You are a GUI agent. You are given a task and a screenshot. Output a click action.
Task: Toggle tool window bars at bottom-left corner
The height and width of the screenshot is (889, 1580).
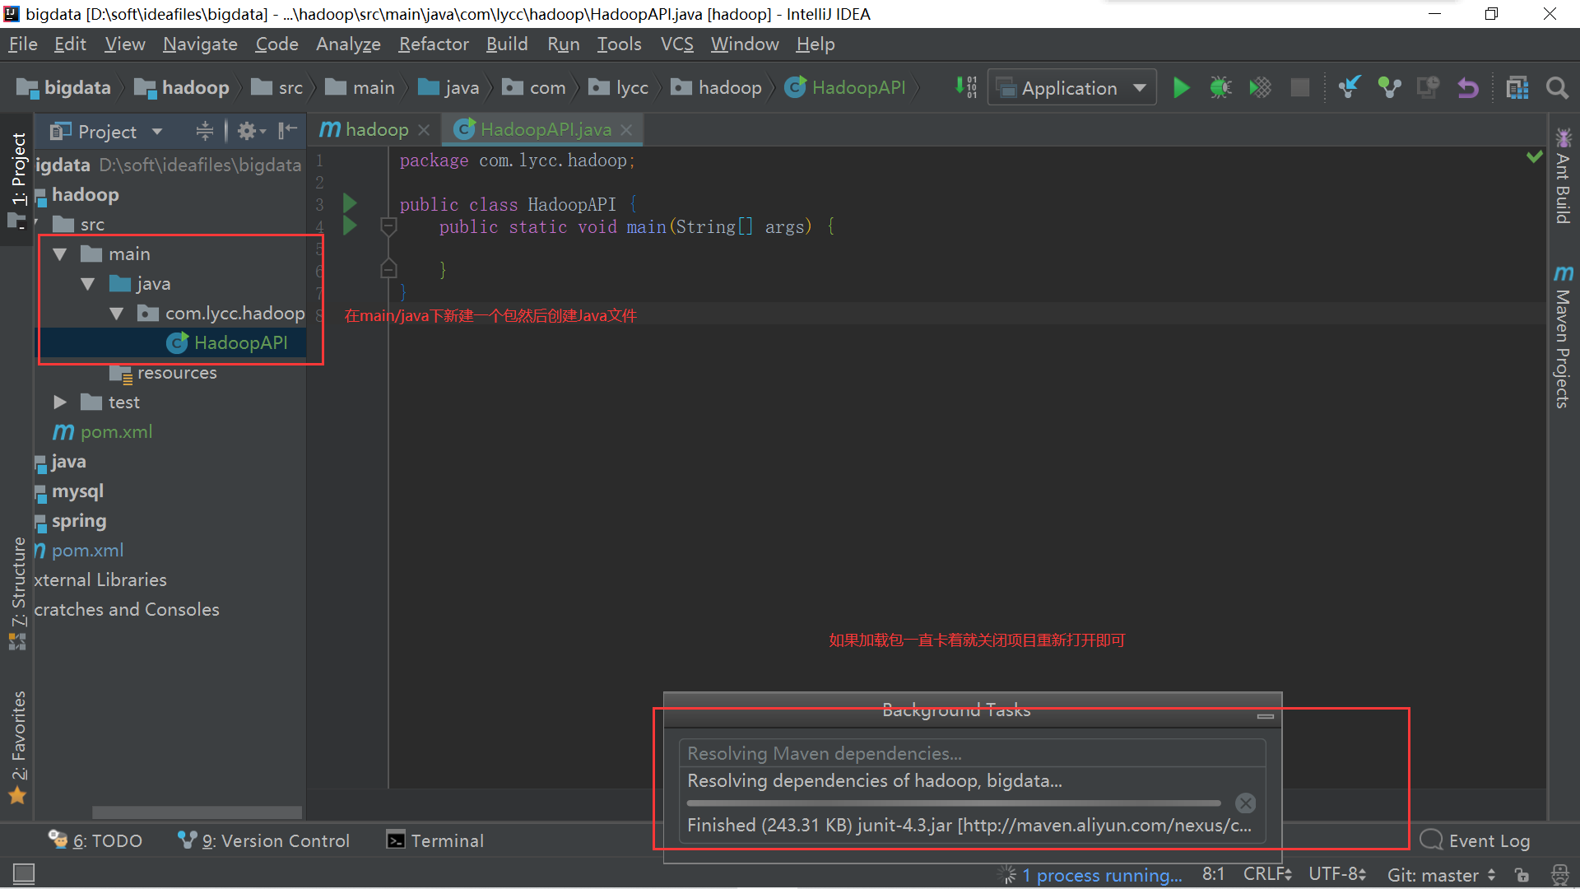tap(24, 873)
